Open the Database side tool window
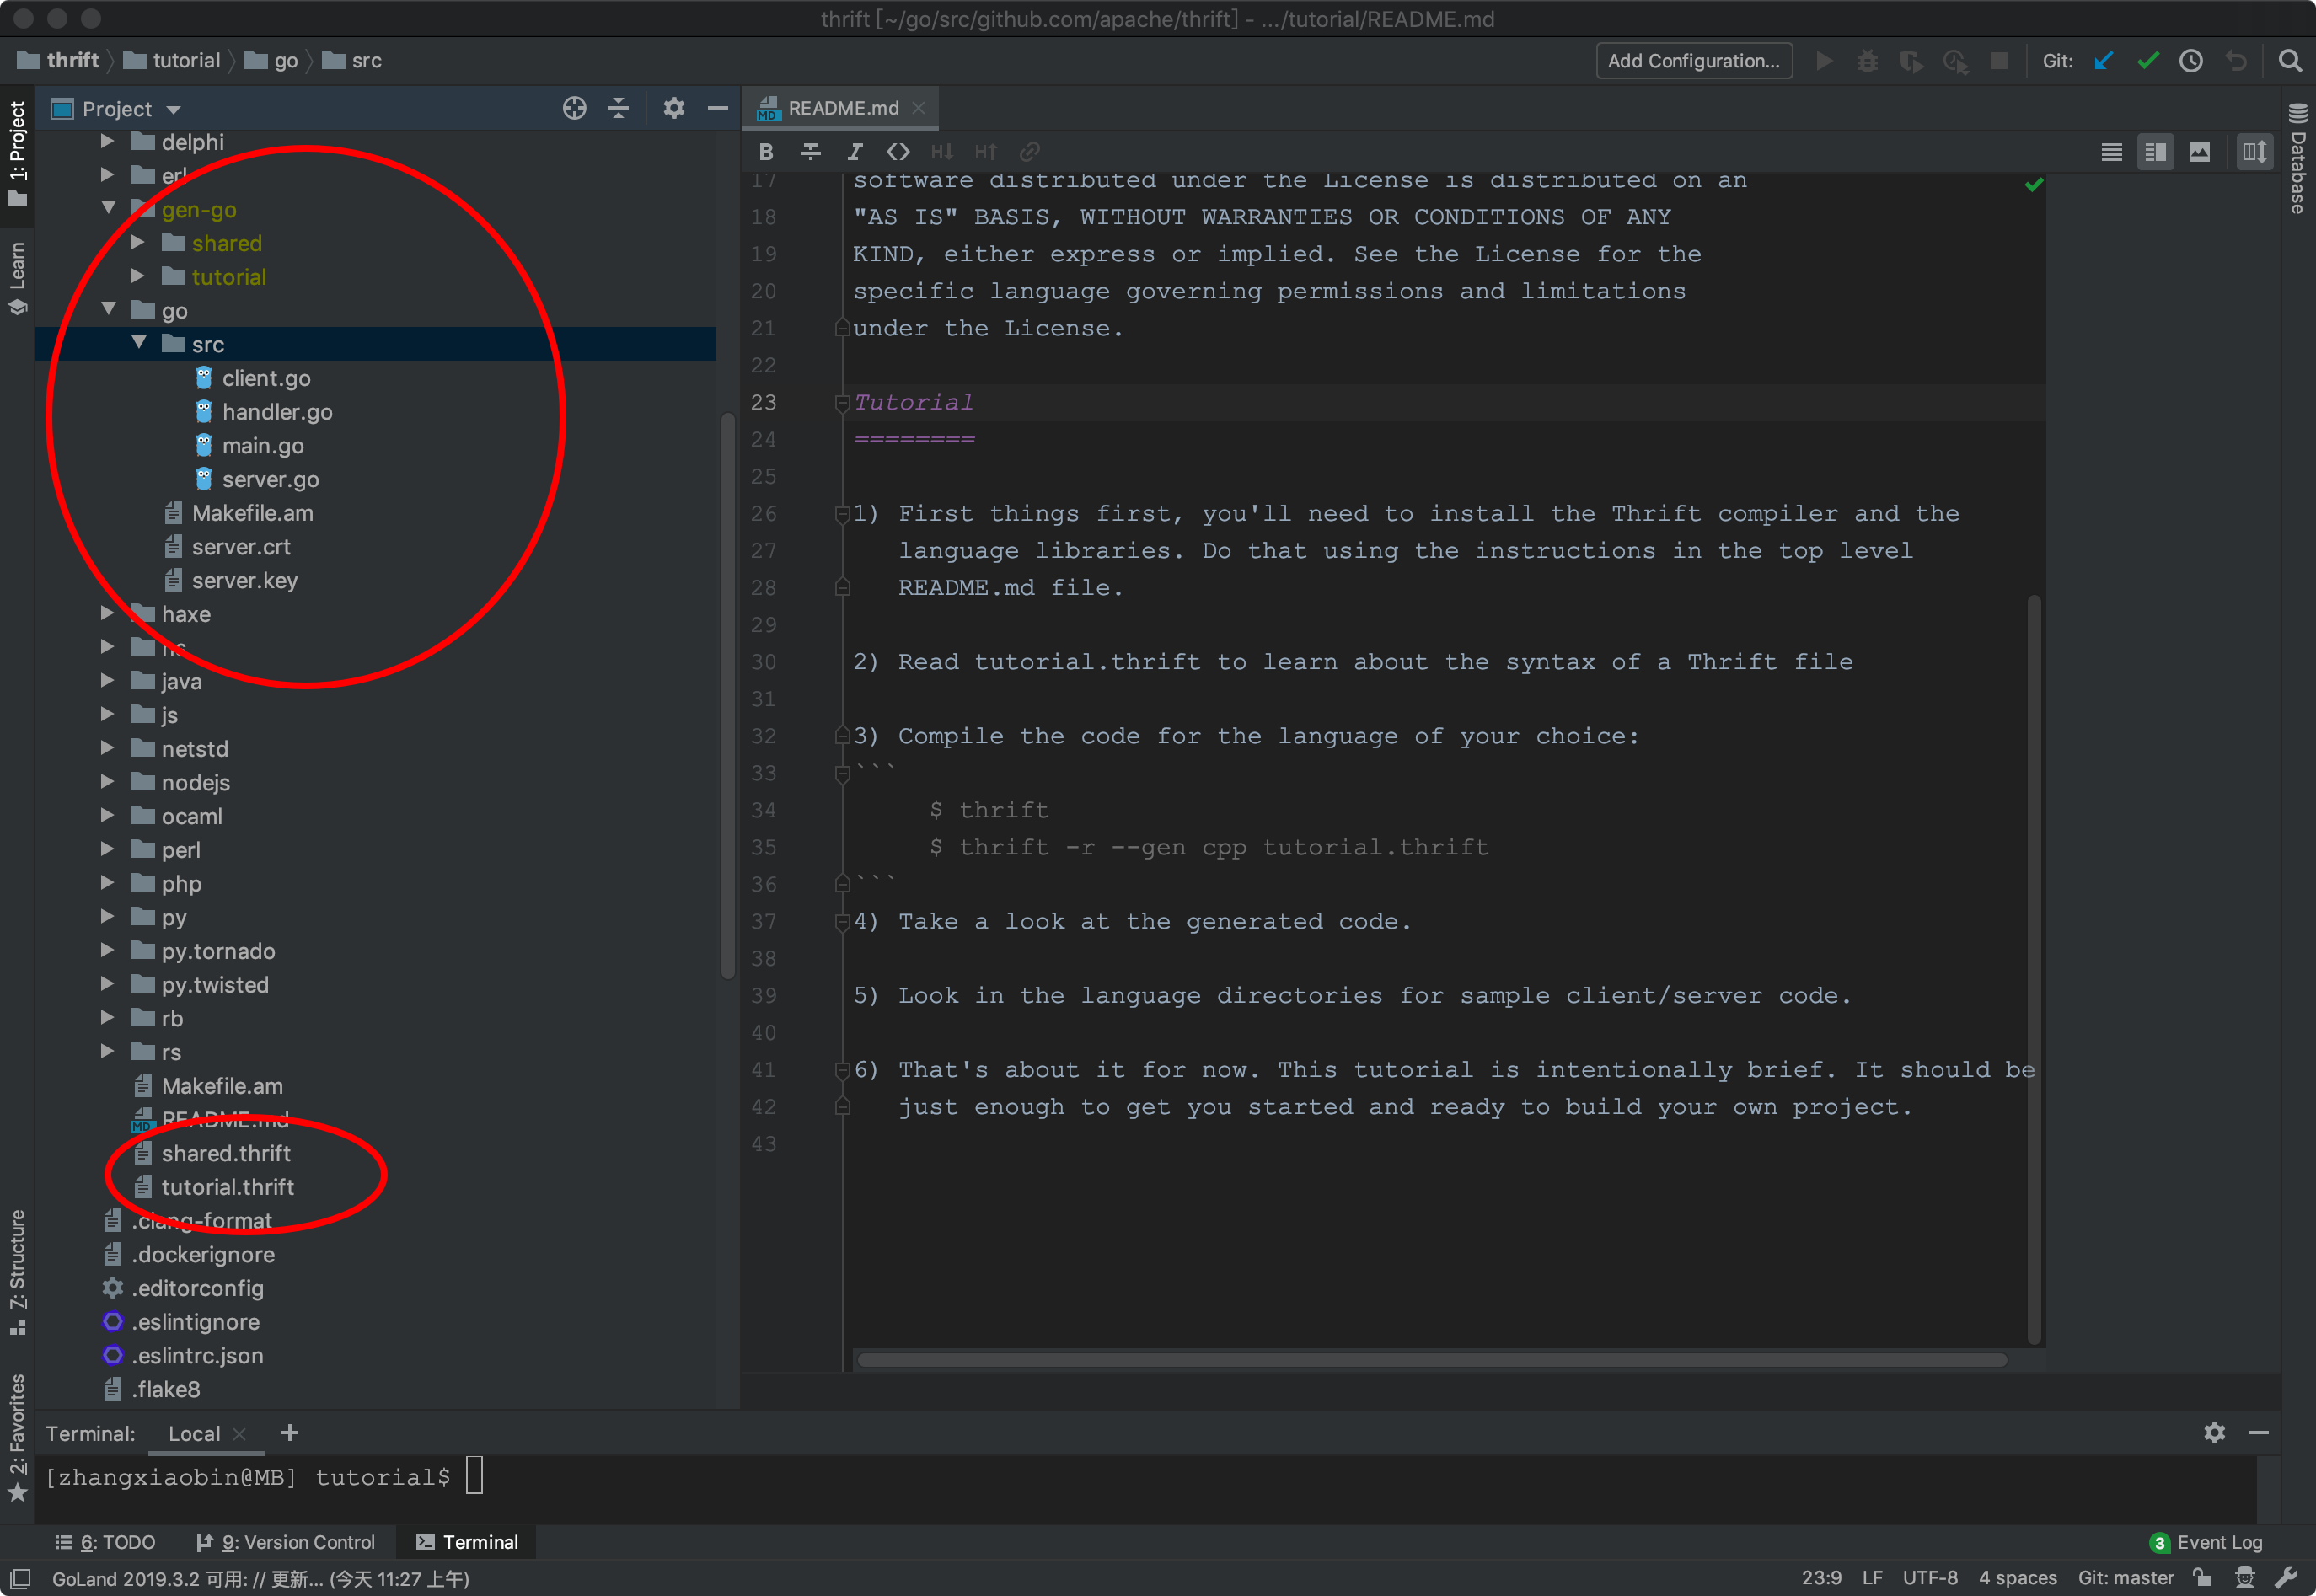This screenshot has width=2316, height=1596. point(2298,158)
